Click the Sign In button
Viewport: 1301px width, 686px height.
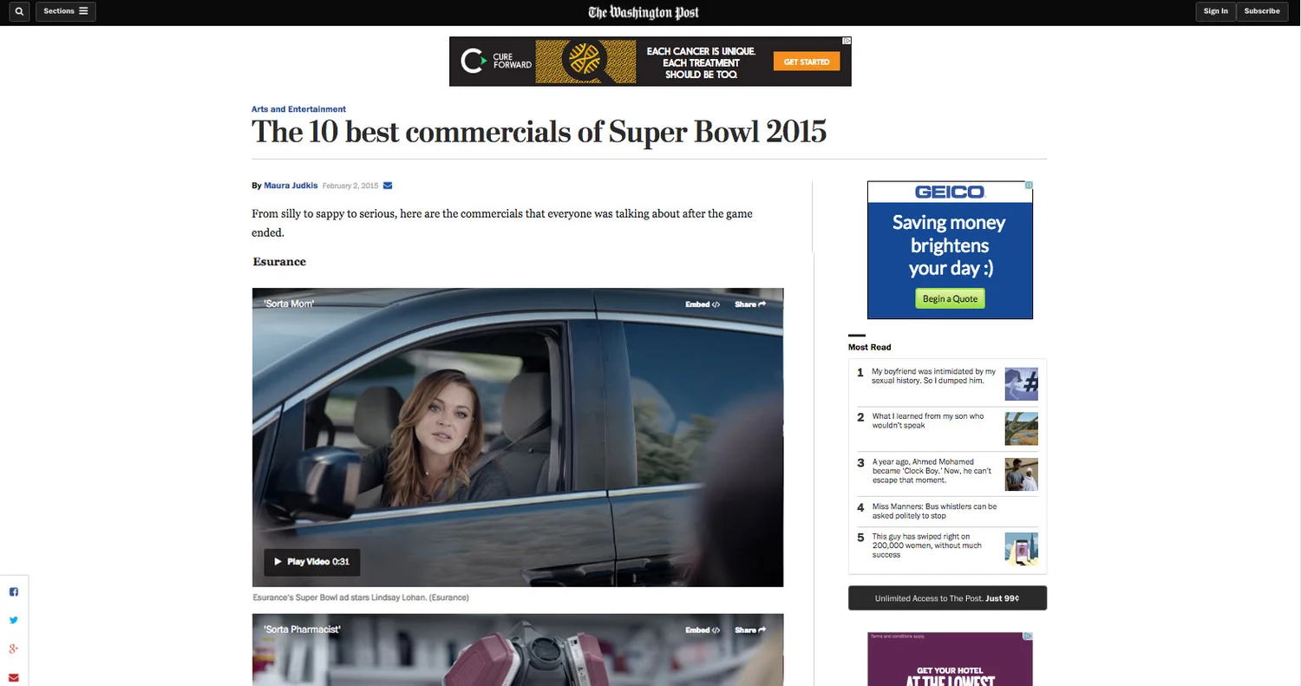coord(1216,11)
